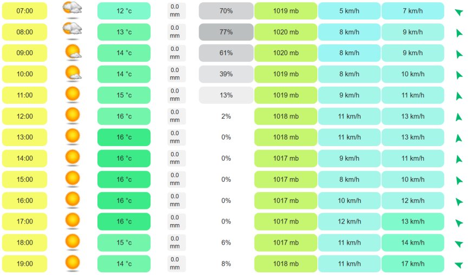Click the 13% cloud cover at 11:00
This screenshot has width=471, height=275.
(x=226, y=95)
